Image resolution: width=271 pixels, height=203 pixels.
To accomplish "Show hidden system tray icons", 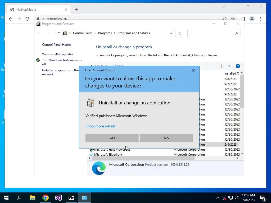I will click(x=218, y=198).
